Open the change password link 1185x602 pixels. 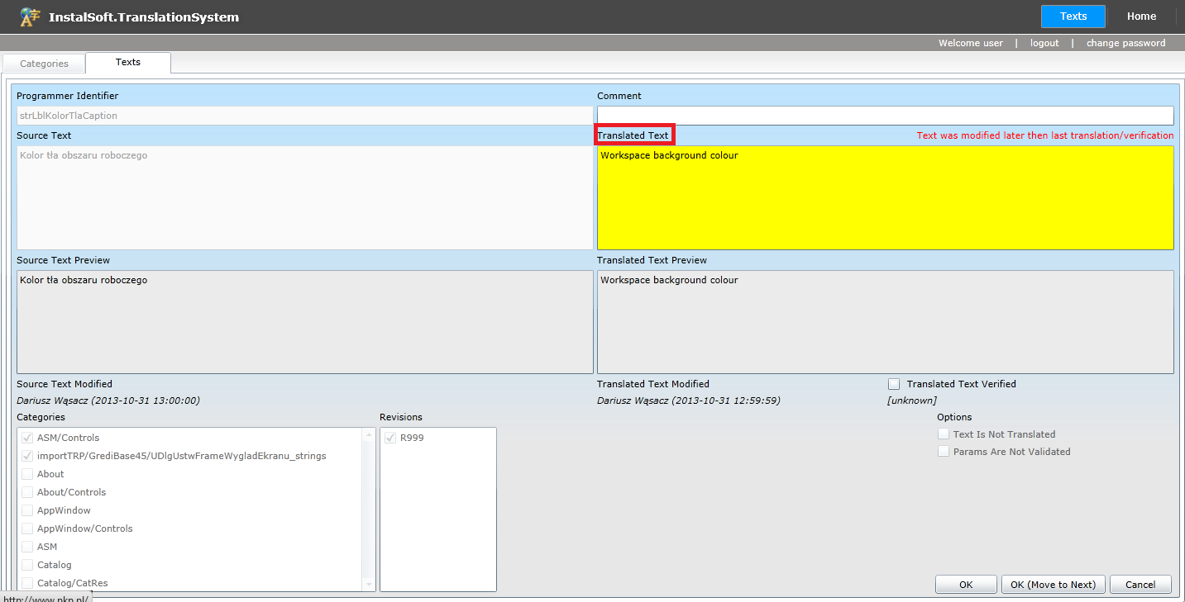pyautogui.click(x=1125, y=43)
